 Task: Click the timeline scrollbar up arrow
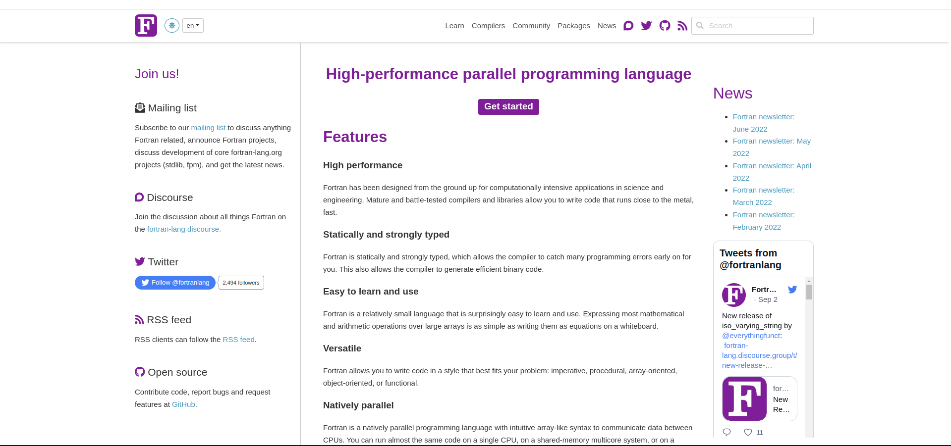tap(809, 281)
